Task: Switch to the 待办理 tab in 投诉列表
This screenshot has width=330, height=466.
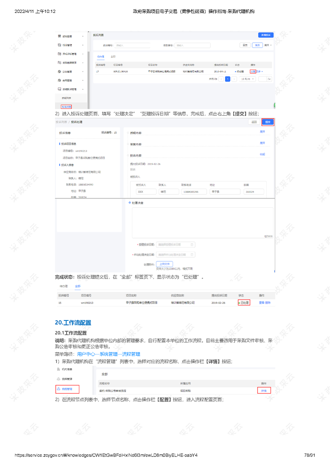Action: tap(100, 56)
